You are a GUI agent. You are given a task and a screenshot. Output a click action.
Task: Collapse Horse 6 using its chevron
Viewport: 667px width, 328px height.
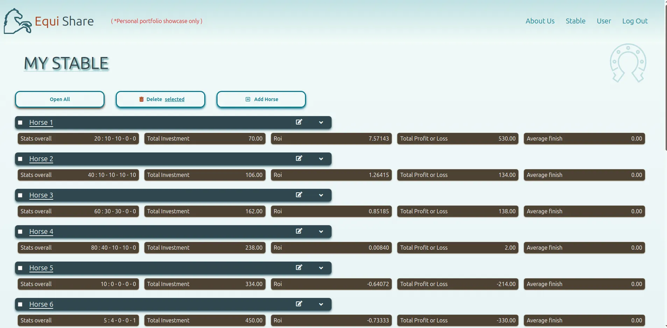click(320, 304)
